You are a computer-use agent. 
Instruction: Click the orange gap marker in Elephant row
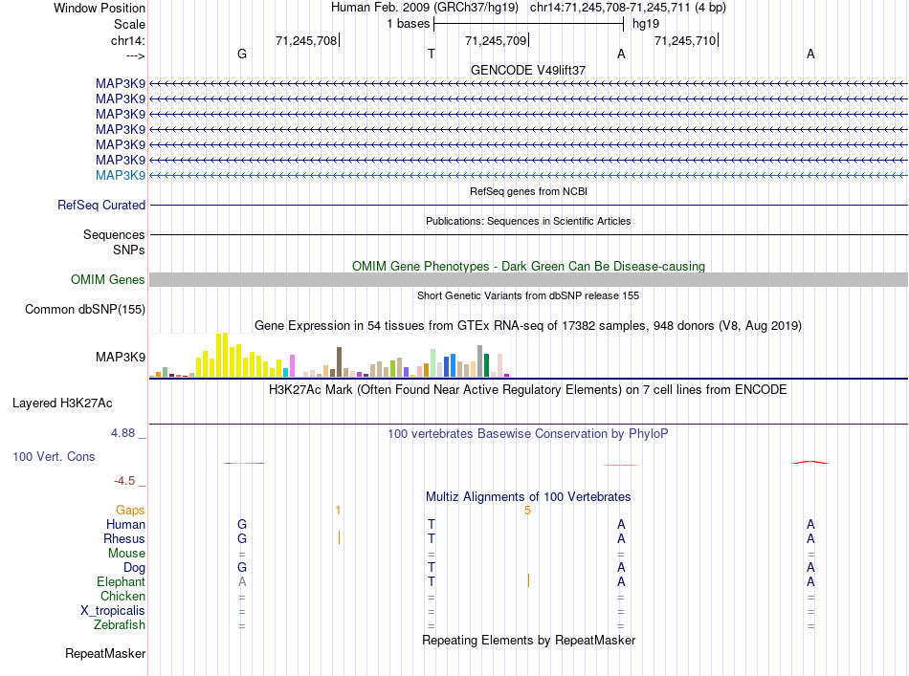(x=528, y=580)
